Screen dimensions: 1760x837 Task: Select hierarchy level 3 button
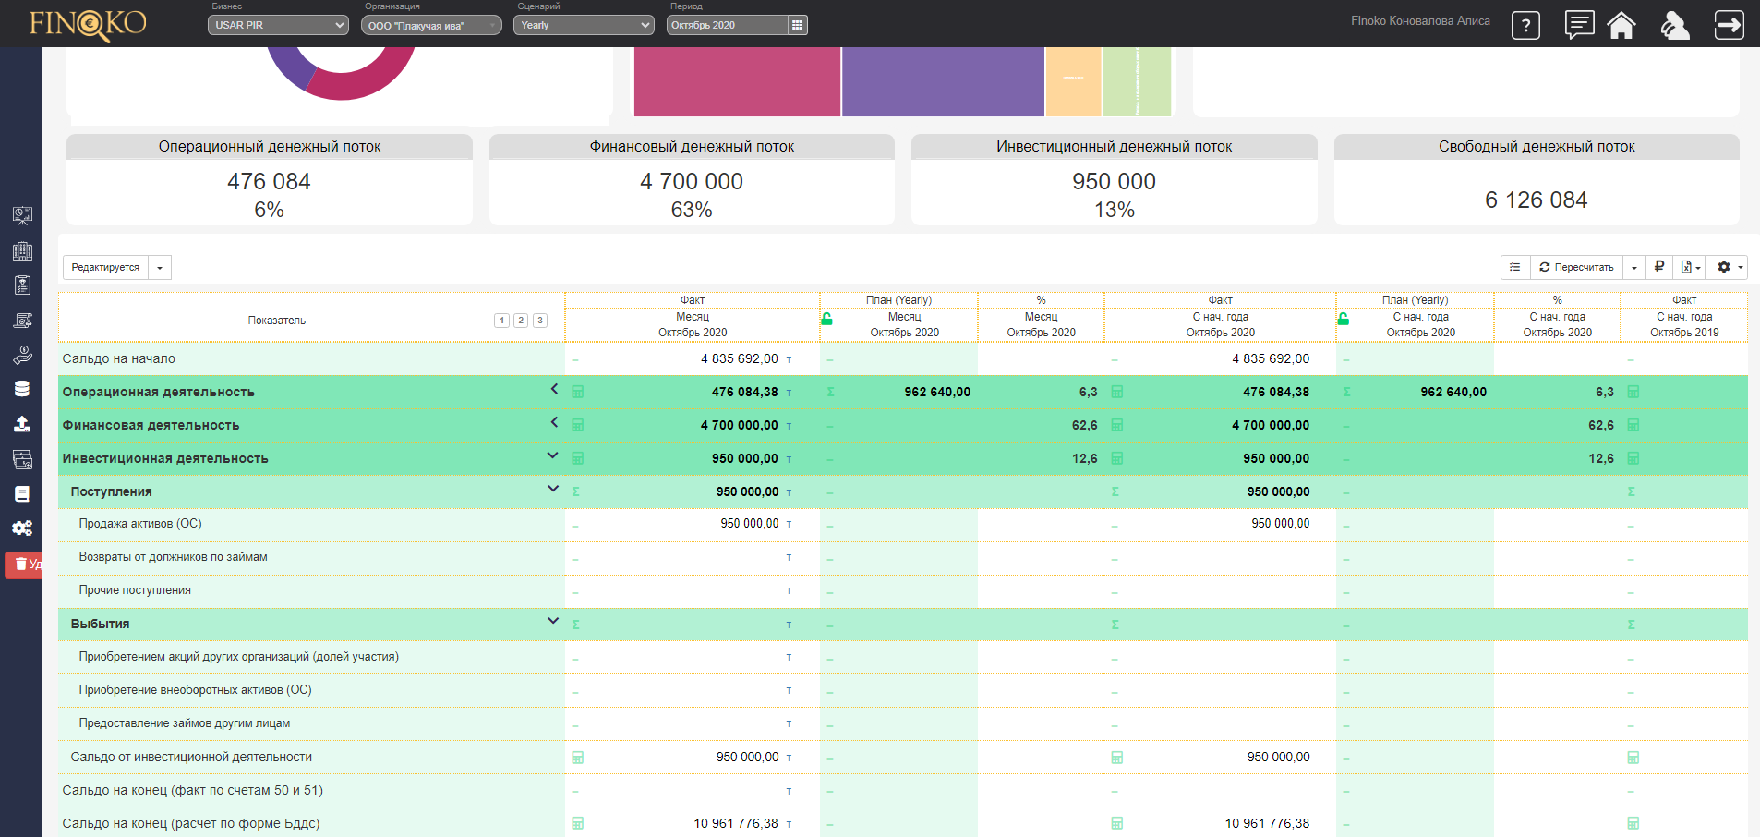[x=540, y=321]
